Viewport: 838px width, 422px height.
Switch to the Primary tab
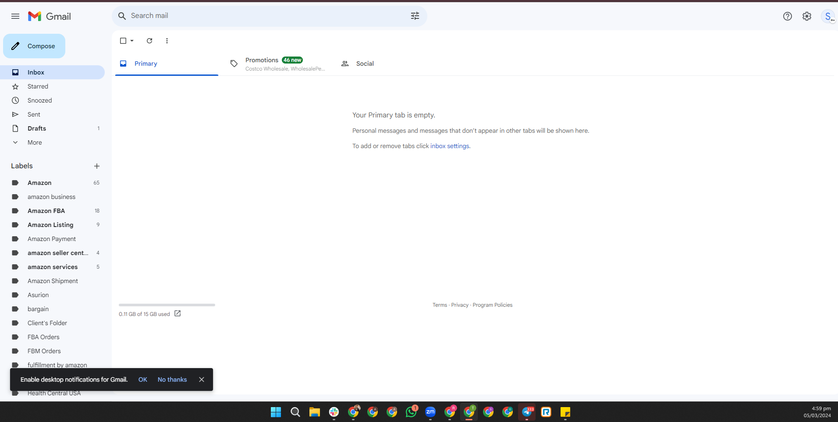pyautogui.click(x=167, y=64)
